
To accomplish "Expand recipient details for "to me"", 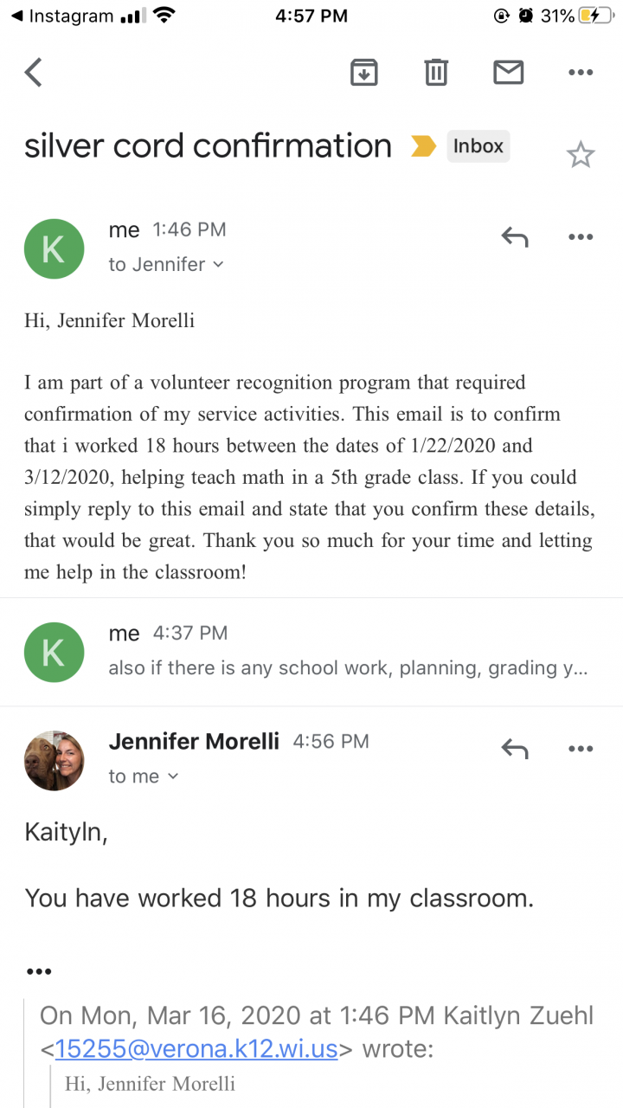I will tap(144, 776).
